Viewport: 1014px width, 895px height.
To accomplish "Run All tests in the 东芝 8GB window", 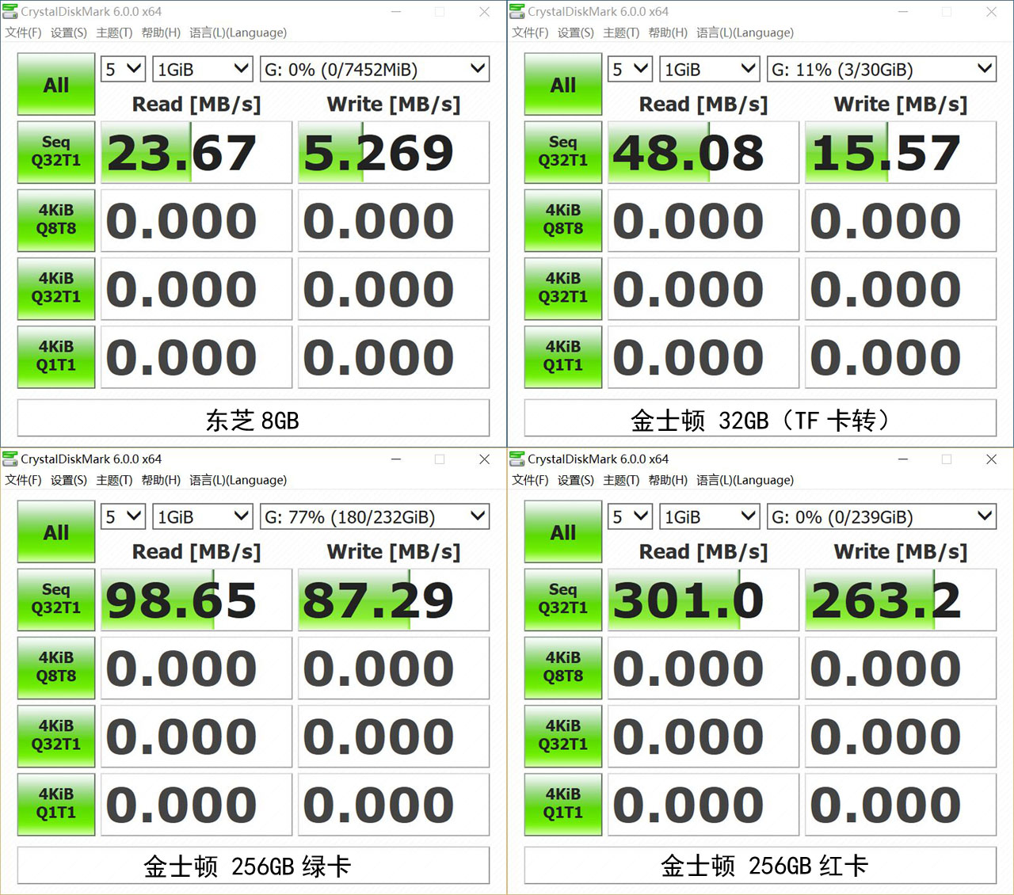I will click(56, 85).
